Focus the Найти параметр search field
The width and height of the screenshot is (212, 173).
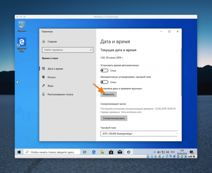click(67, 50)
